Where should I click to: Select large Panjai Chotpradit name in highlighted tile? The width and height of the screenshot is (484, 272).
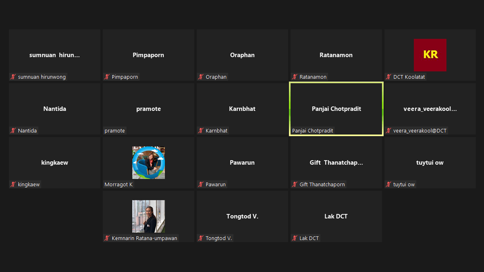(x=336, y=109)
